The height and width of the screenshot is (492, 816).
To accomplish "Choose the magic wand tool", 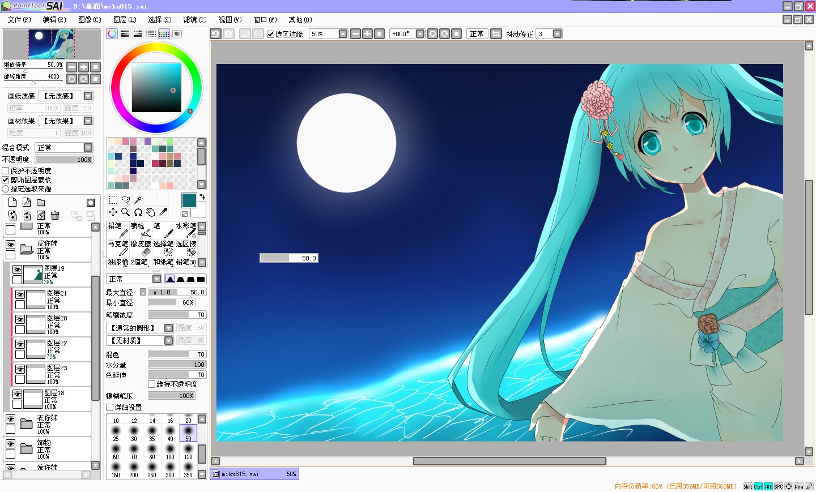I will [138, 200].
